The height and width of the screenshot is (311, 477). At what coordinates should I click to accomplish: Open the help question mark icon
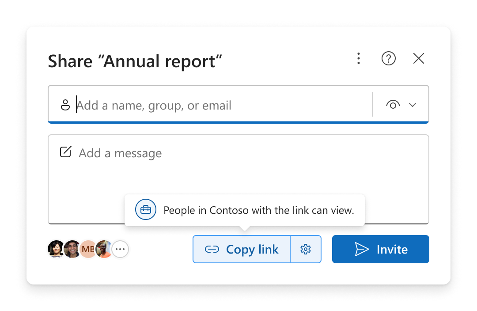pos(389,58)
